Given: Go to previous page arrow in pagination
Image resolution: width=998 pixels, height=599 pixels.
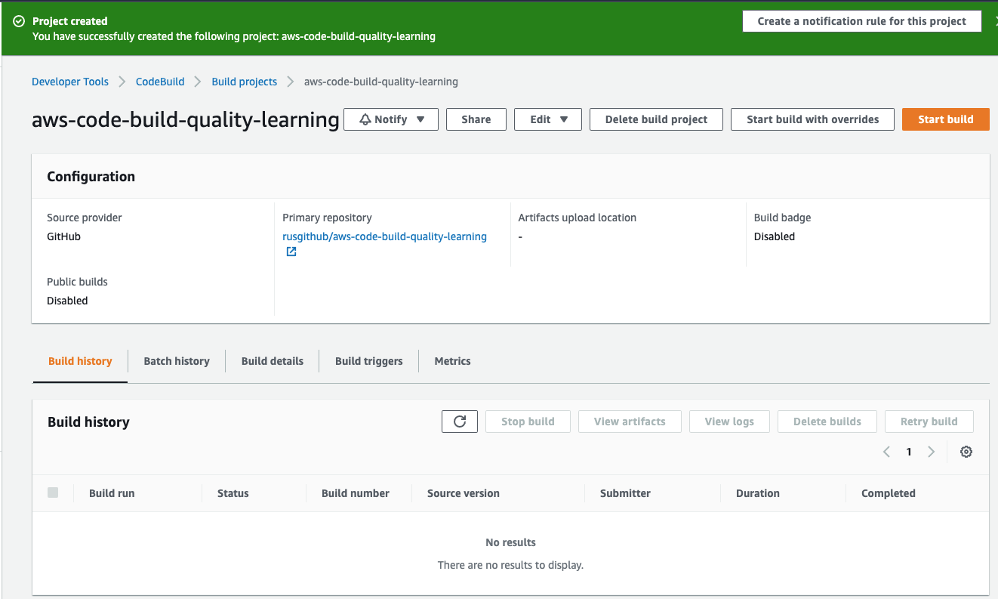Looking at the screenshot, I should coord(886,452).
